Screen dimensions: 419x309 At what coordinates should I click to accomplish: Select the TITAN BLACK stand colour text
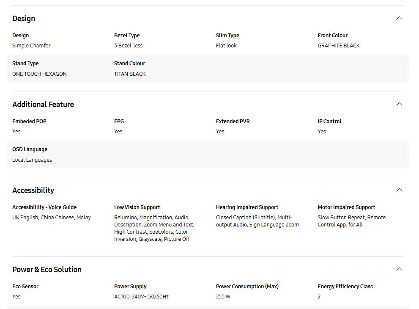tap(130, 74)
